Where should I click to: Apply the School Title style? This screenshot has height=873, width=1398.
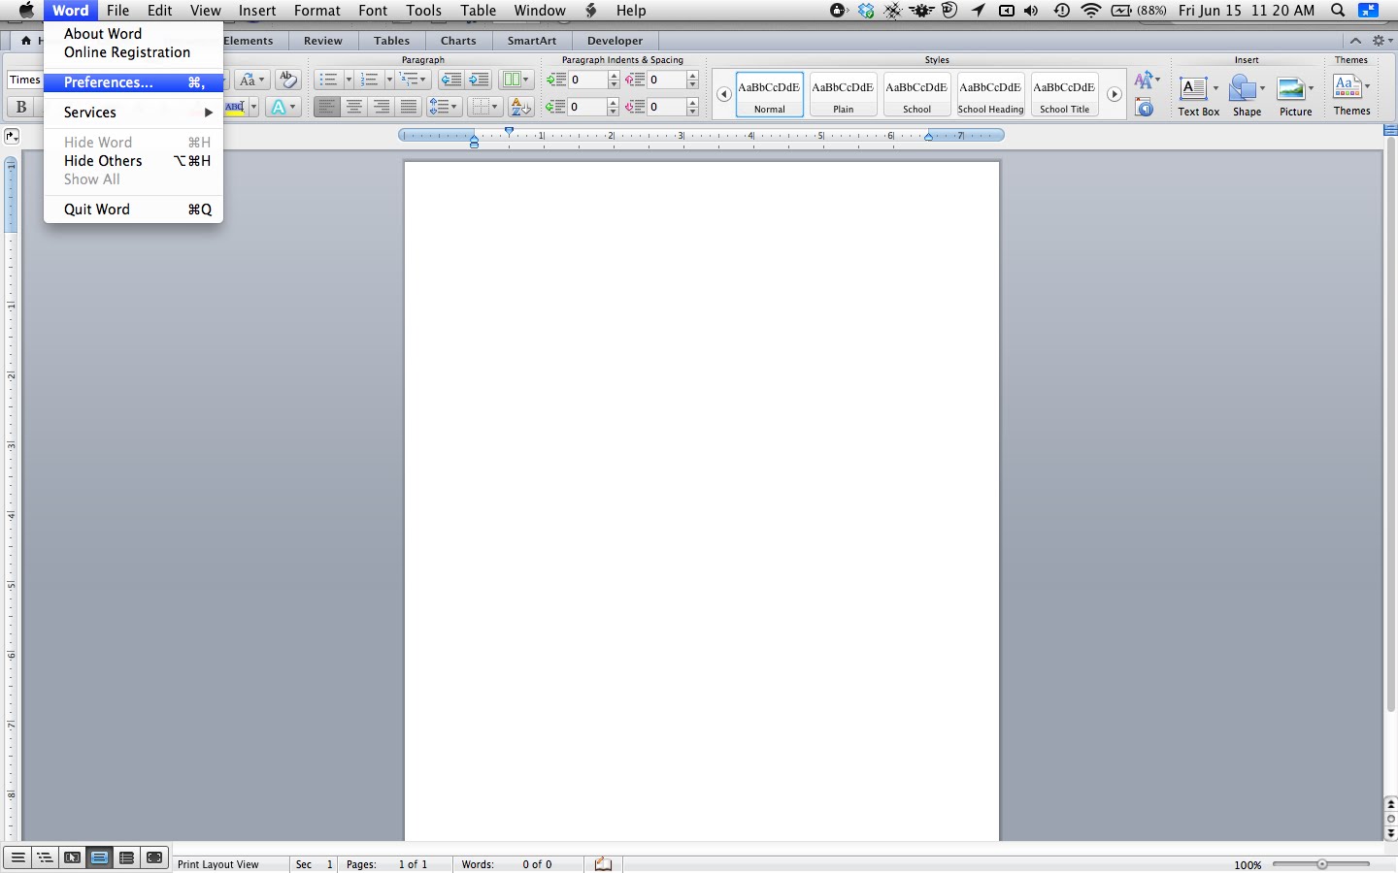click(1065, 94)
